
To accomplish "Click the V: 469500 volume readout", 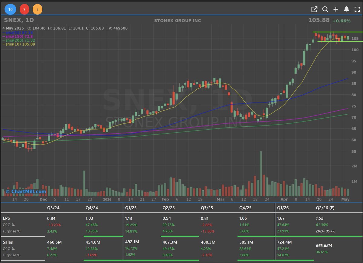I will click(117, 28).
